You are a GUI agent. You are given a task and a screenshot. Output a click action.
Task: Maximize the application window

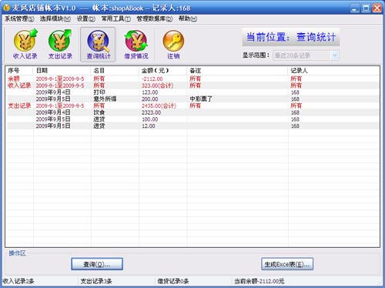(366, 8)
